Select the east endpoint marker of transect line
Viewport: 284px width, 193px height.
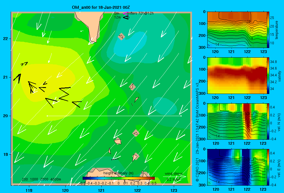(x=181, y=116)
